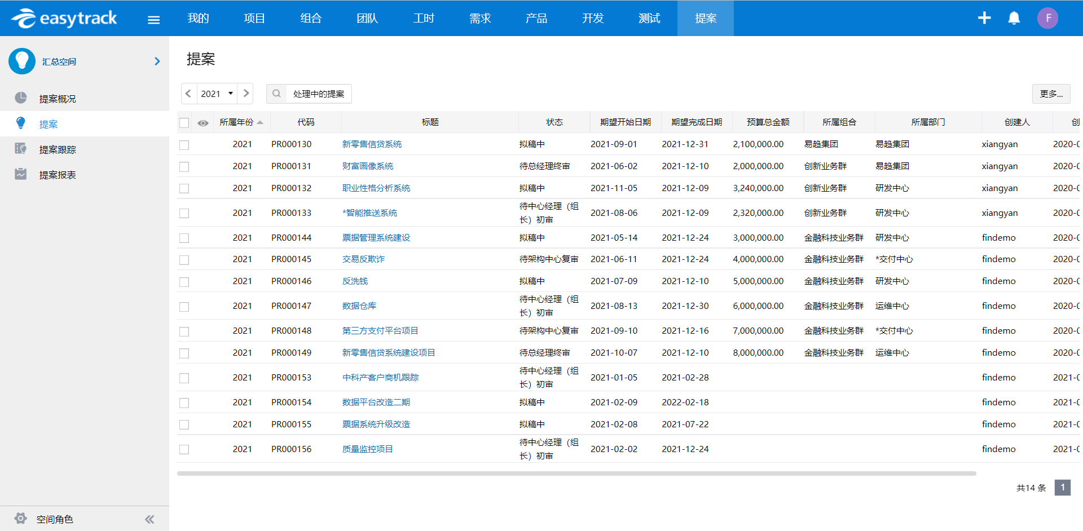This screenshot has width=1083, height=531.
Task: Click the 提案概况 pie chart icon
Action: (21, 98)
